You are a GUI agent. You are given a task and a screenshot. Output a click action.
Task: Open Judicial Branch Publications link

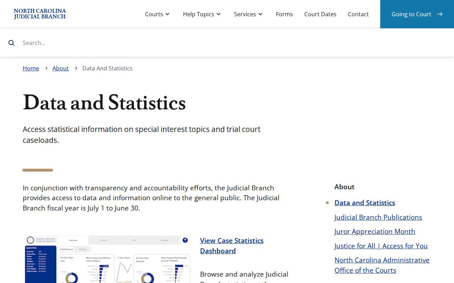pos(378,217)
